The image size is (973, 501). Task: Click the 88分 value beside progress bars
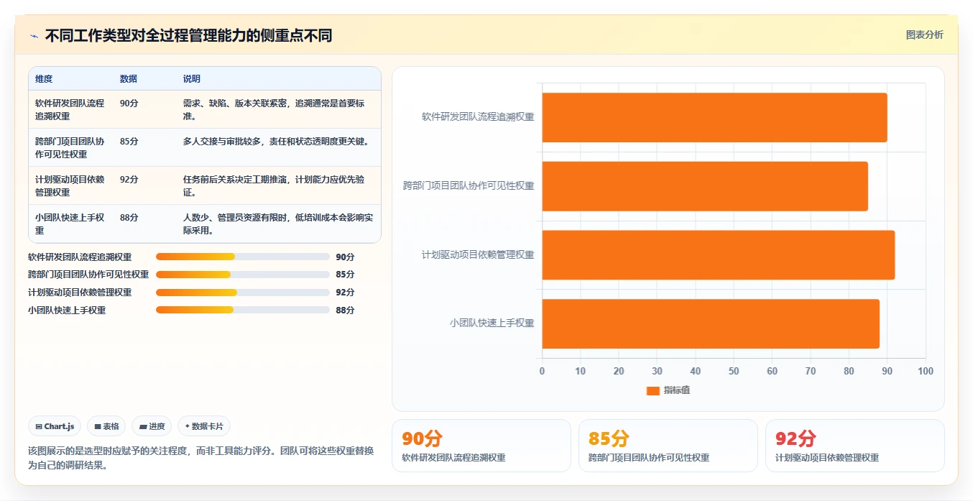(345, 311)
